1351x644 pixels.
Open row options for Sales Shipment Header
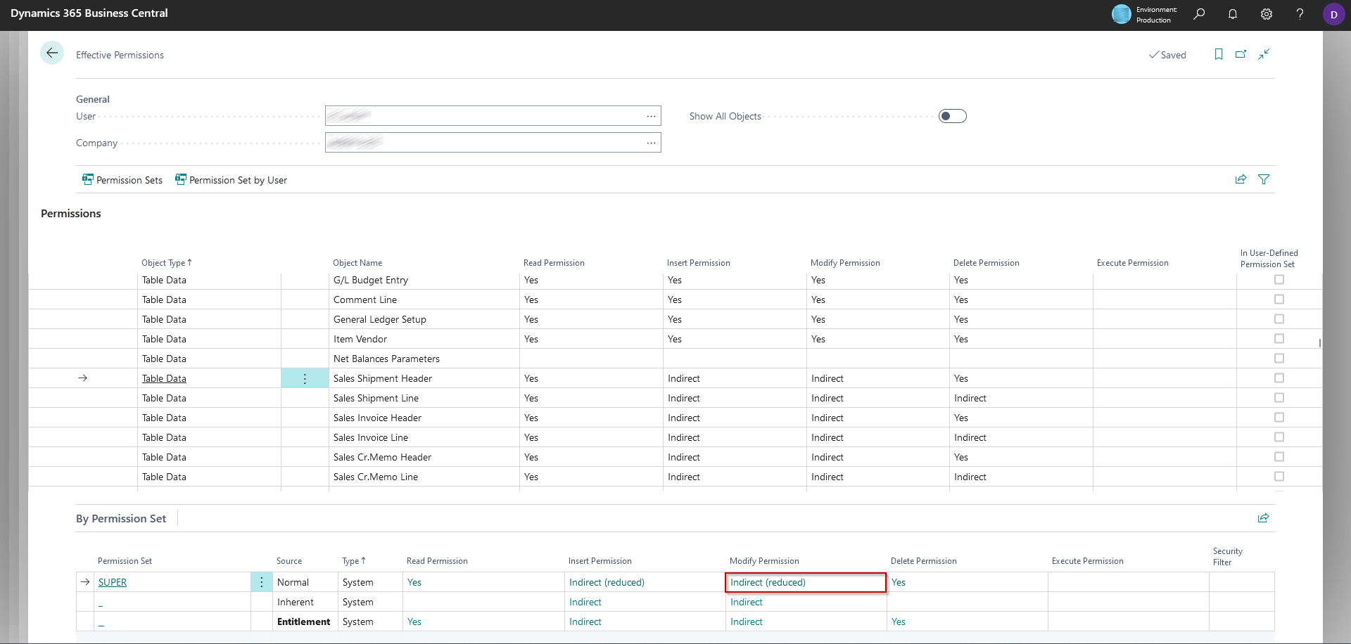[x=304, y=378]
